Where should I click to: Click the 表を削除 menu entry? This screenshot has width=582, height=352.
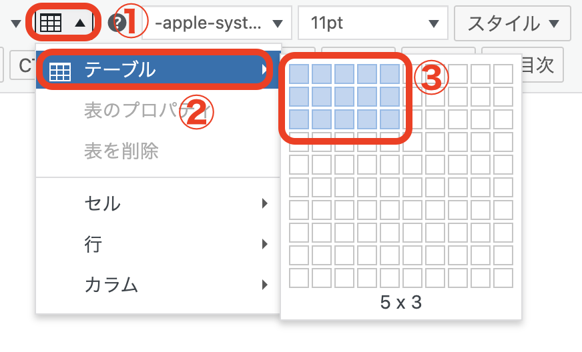pos(121,151)
